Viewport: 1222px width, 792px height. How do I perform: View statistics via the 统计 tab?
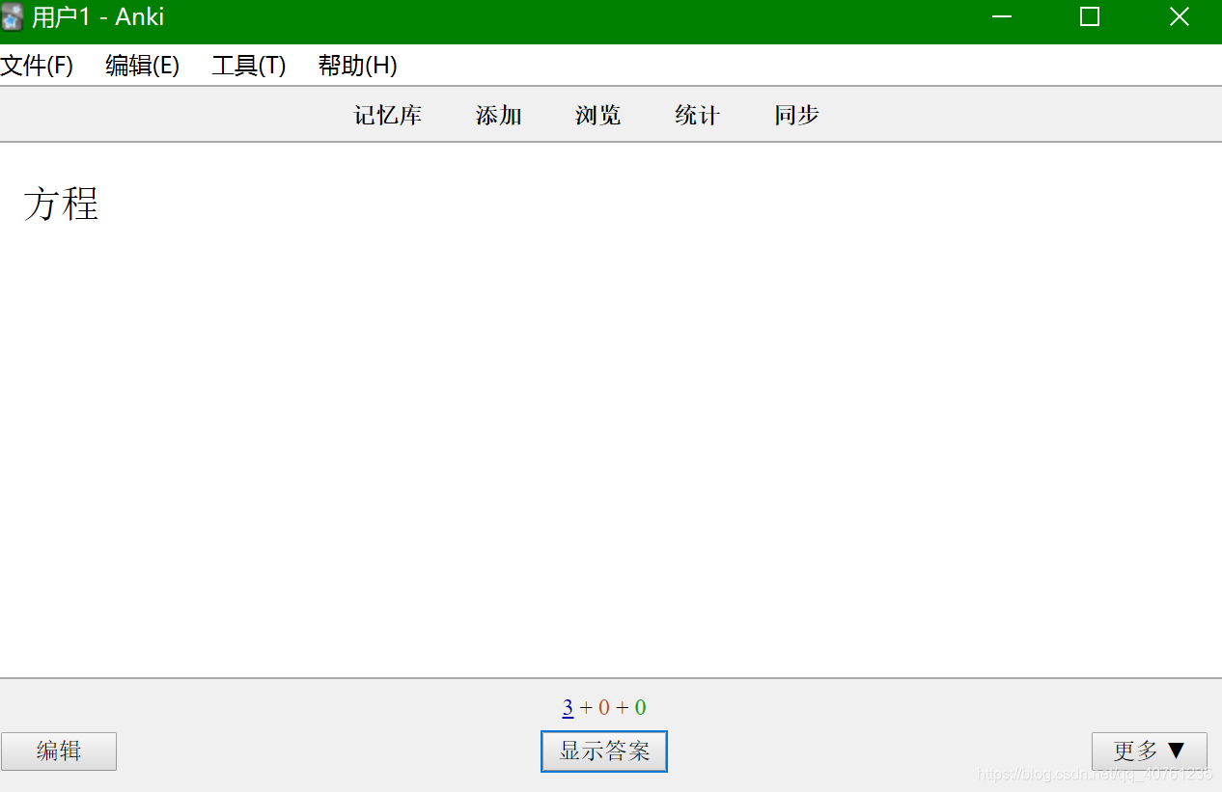(x=697, y=115)
